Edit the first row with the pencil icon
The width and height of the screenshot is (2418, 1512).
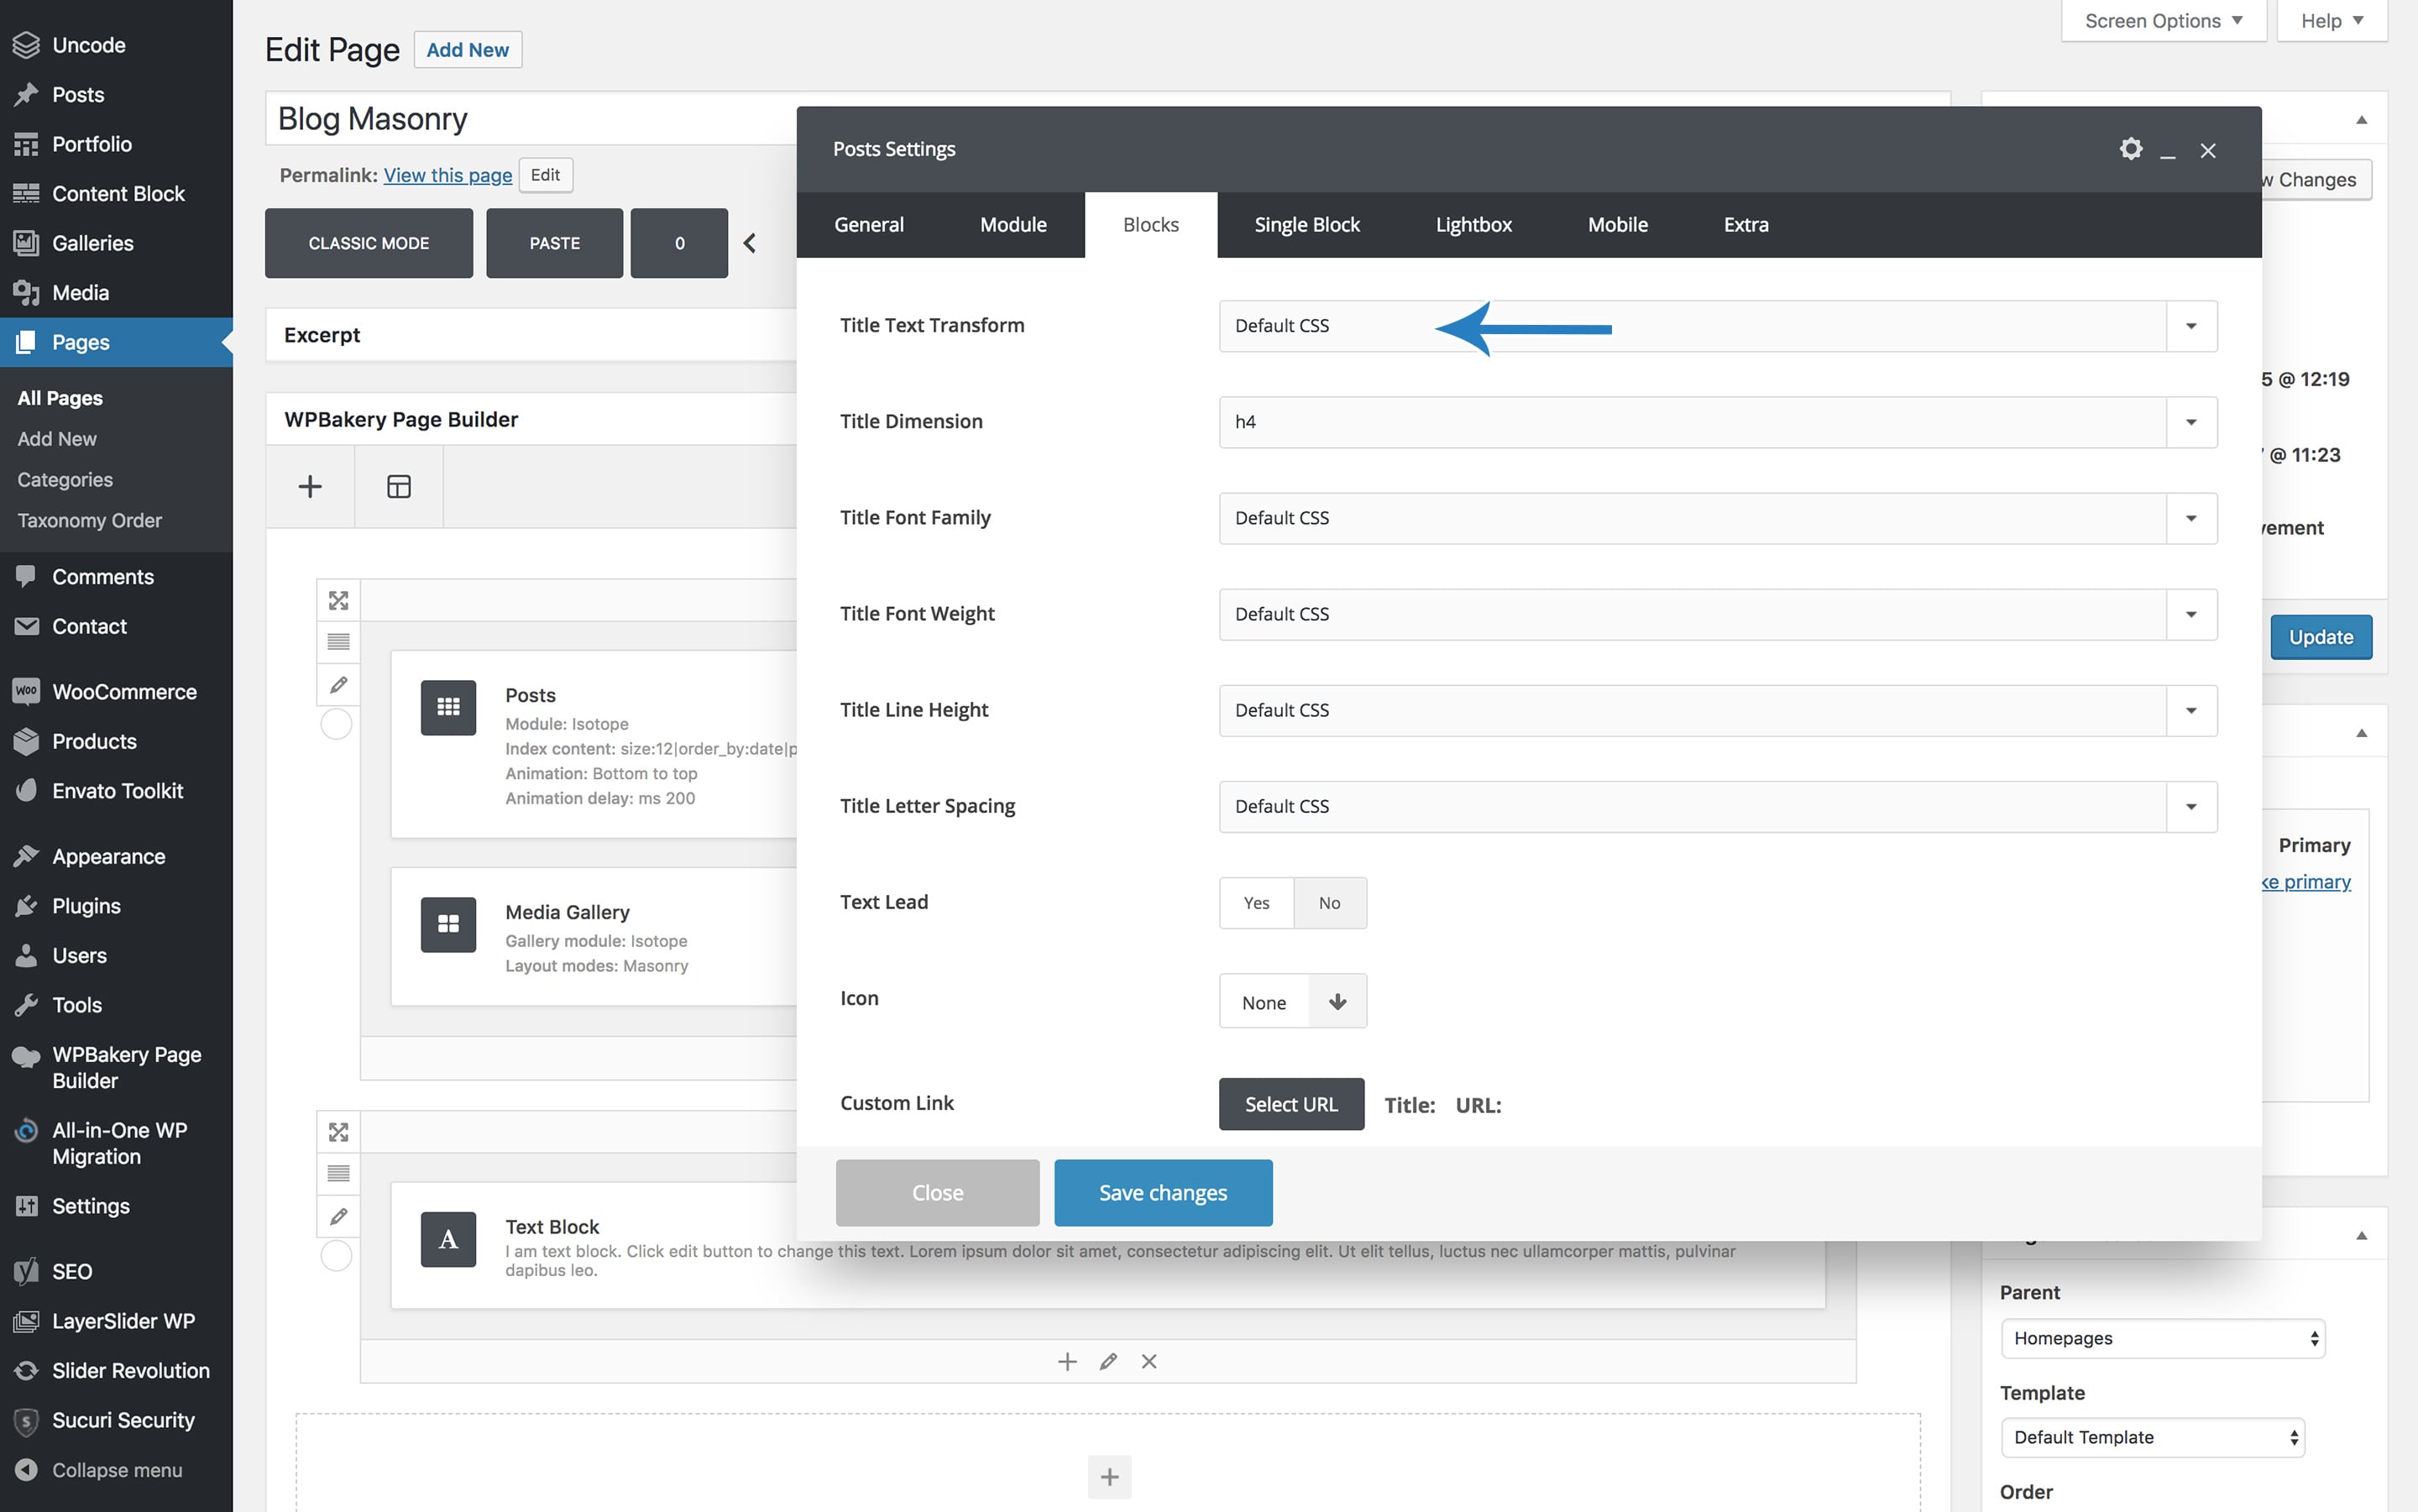click(338, 685)
